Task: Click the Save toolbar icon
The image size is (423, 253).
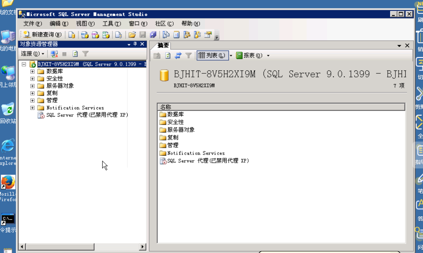Action: (142, 34)
